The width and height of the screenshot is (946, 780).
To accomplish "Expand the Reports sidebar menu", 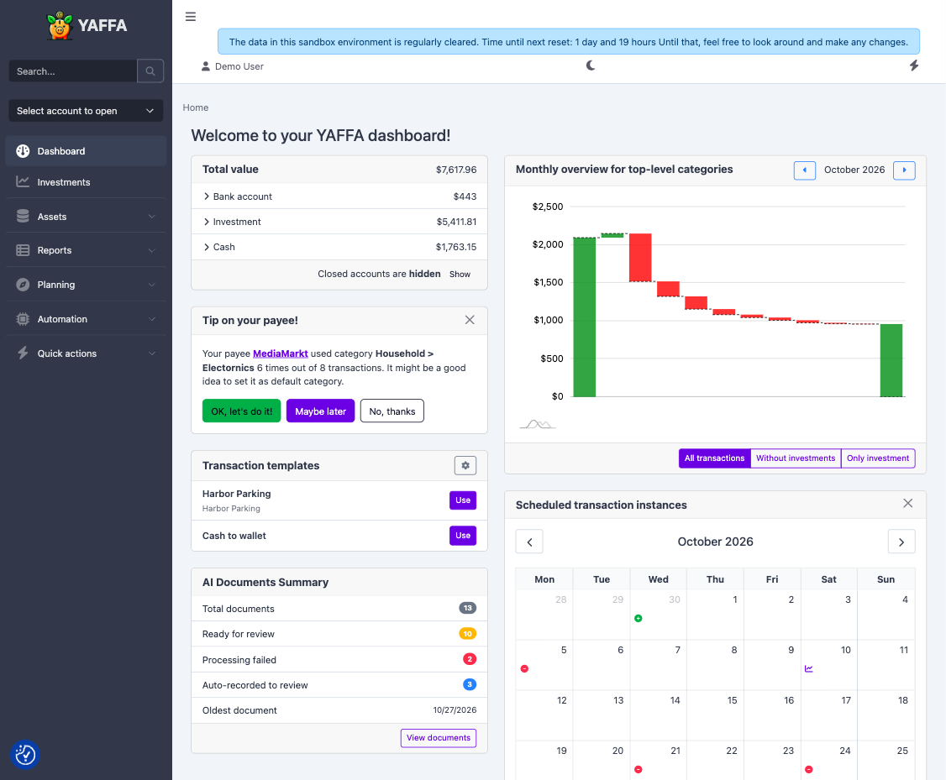I will click(x=86, y=250).
